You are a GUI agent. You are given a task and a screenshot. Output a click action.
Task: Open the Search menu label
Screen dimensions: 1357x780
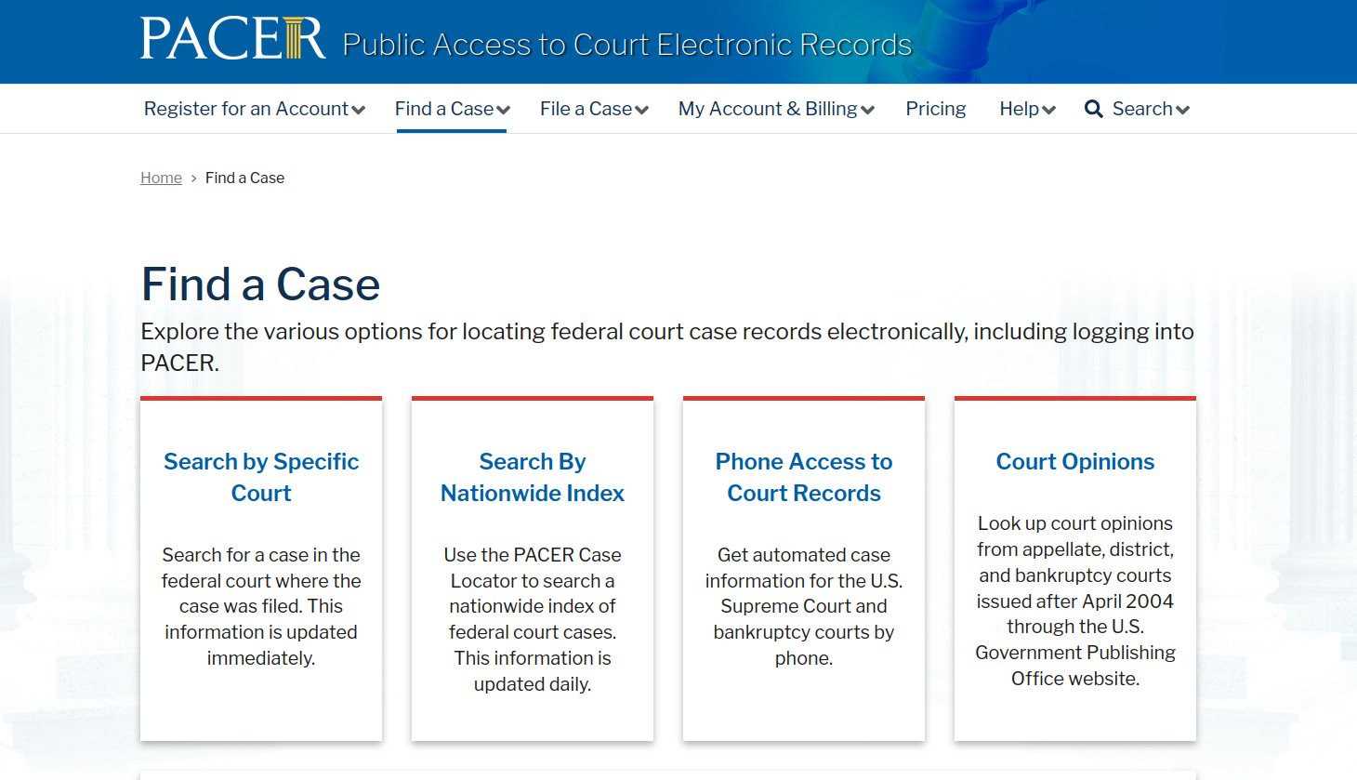click(x=1142, y=109)
